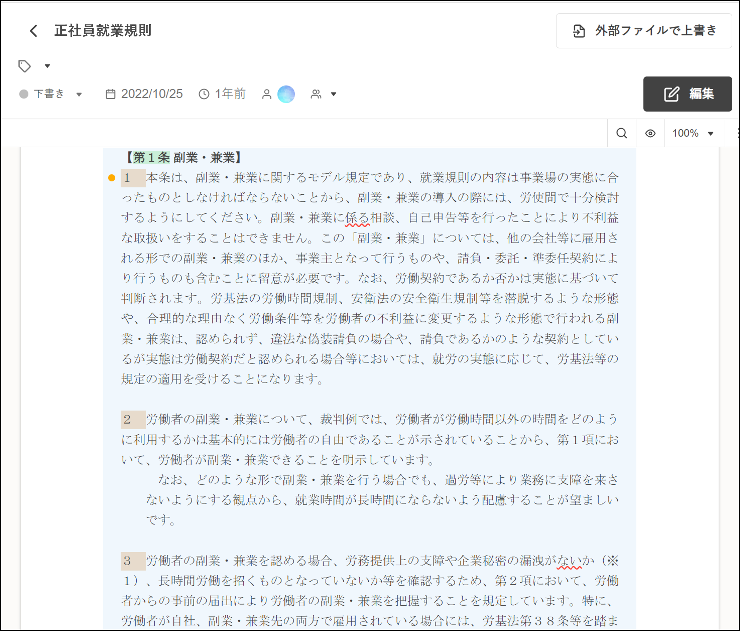Click the orange comment marker on paragraph 1
The width and height of the screenshot is (740, 631).
tap(112, 177)
